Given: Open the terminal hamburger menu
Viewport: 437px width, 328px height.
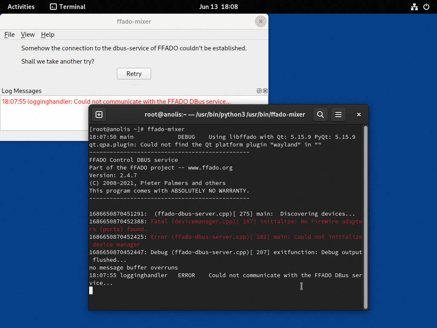Looking at the screenshot, I should click(x=338, y=114).
